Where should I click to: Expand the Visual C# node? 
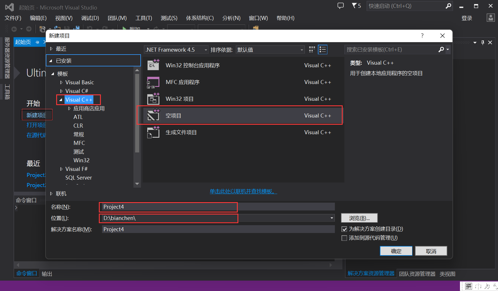[x=61, y=91]
